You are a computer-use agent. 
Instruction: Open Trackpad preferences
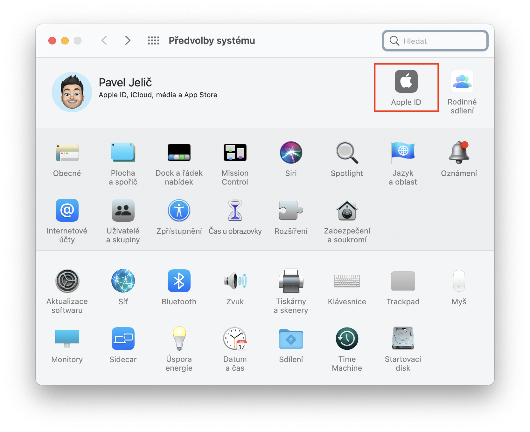tap(403, 288)
